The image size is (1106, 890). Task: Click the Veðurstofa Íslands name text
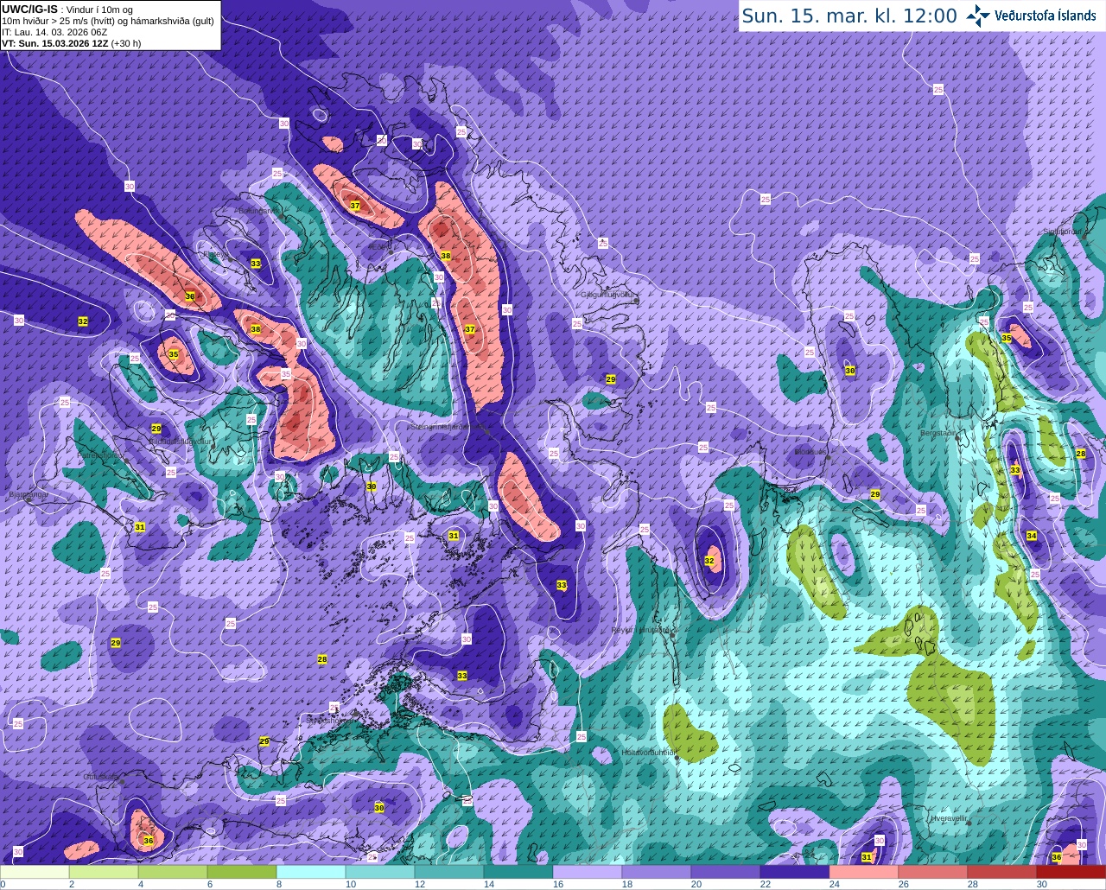pos(1046,16)
